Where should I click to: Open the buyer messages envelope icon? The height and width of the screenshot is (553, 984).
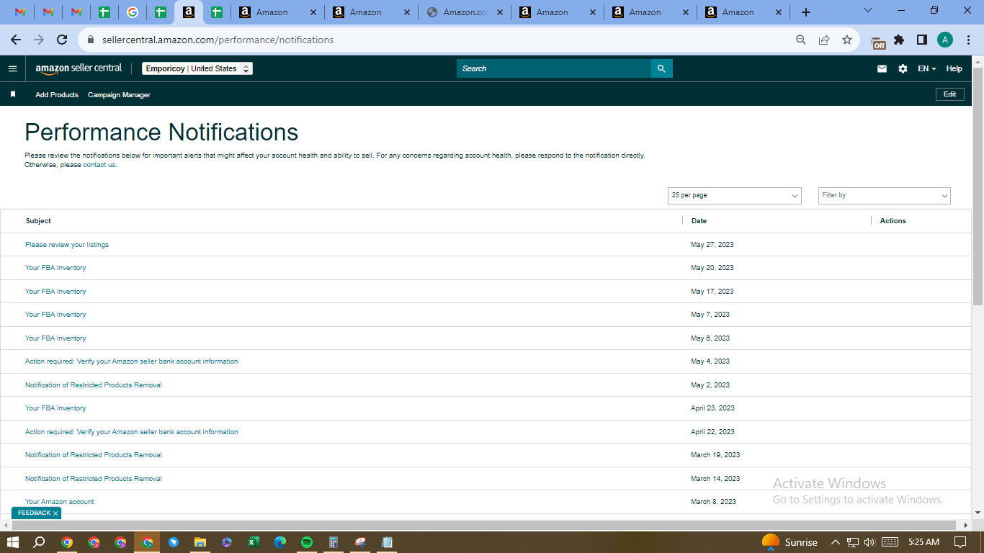pos(882,69)
